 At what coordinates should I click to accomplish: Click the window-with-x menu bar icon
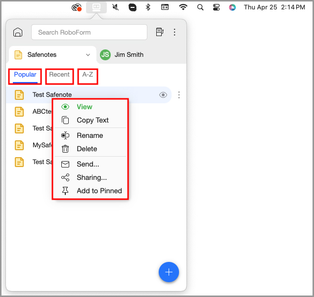click(x=165, y=7)
